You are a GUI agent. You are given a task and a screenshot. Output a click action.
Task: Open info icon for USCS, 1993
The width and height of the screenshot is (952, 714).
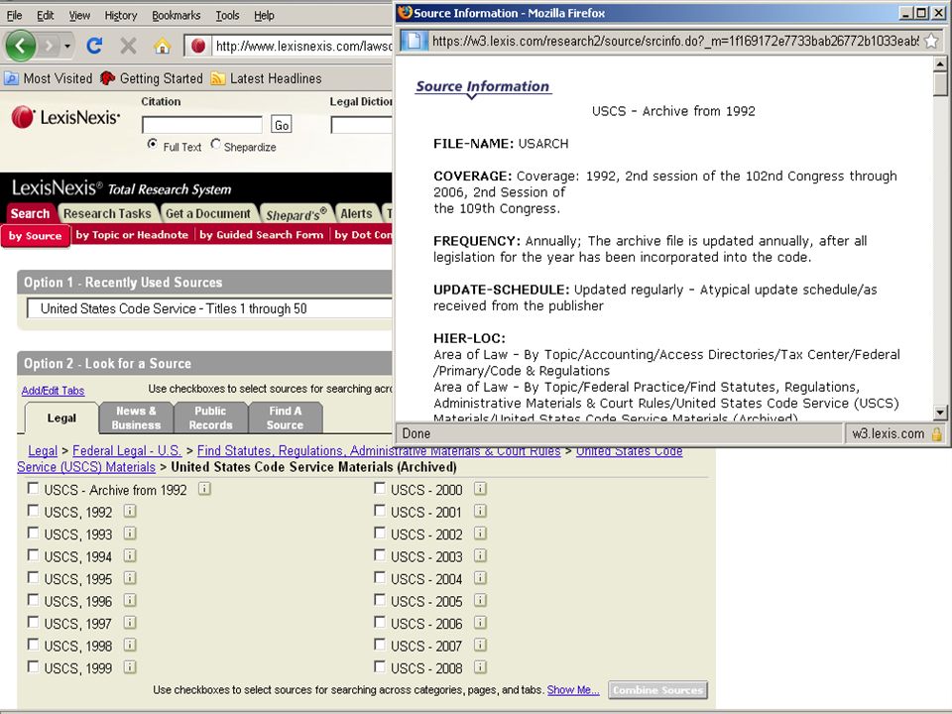tap(129, 534)
